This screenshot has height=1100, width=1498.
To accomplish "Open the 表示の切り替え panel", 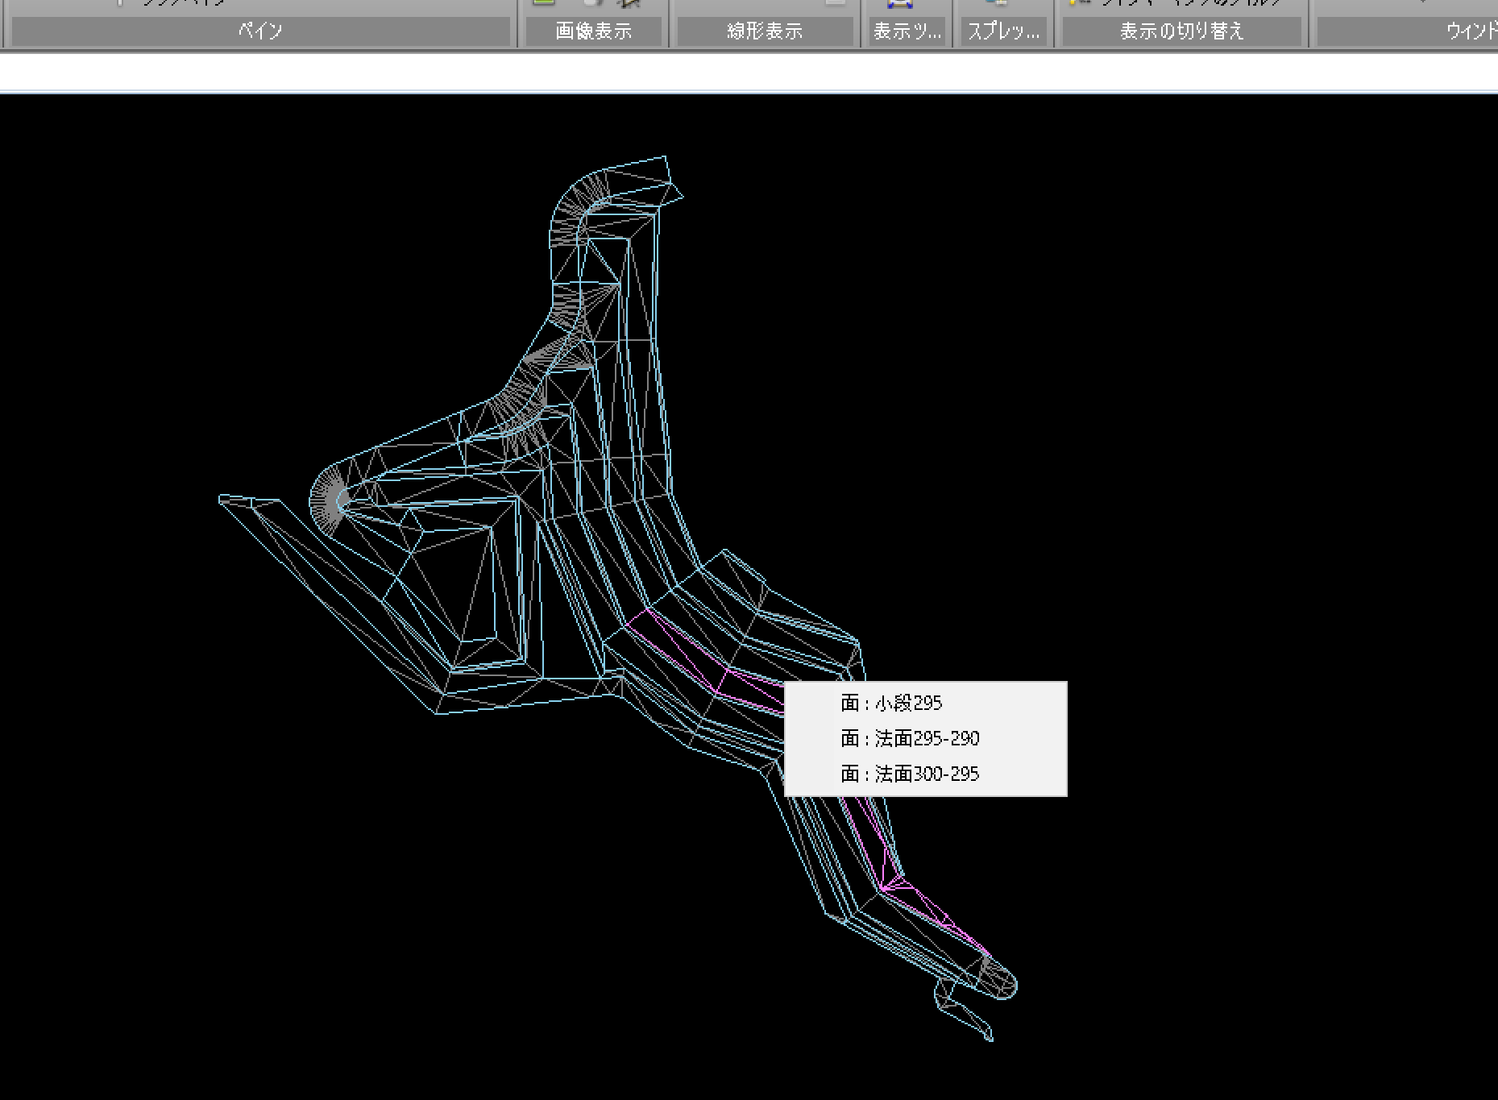I will pyautogui.click(x=1181, y=31).
